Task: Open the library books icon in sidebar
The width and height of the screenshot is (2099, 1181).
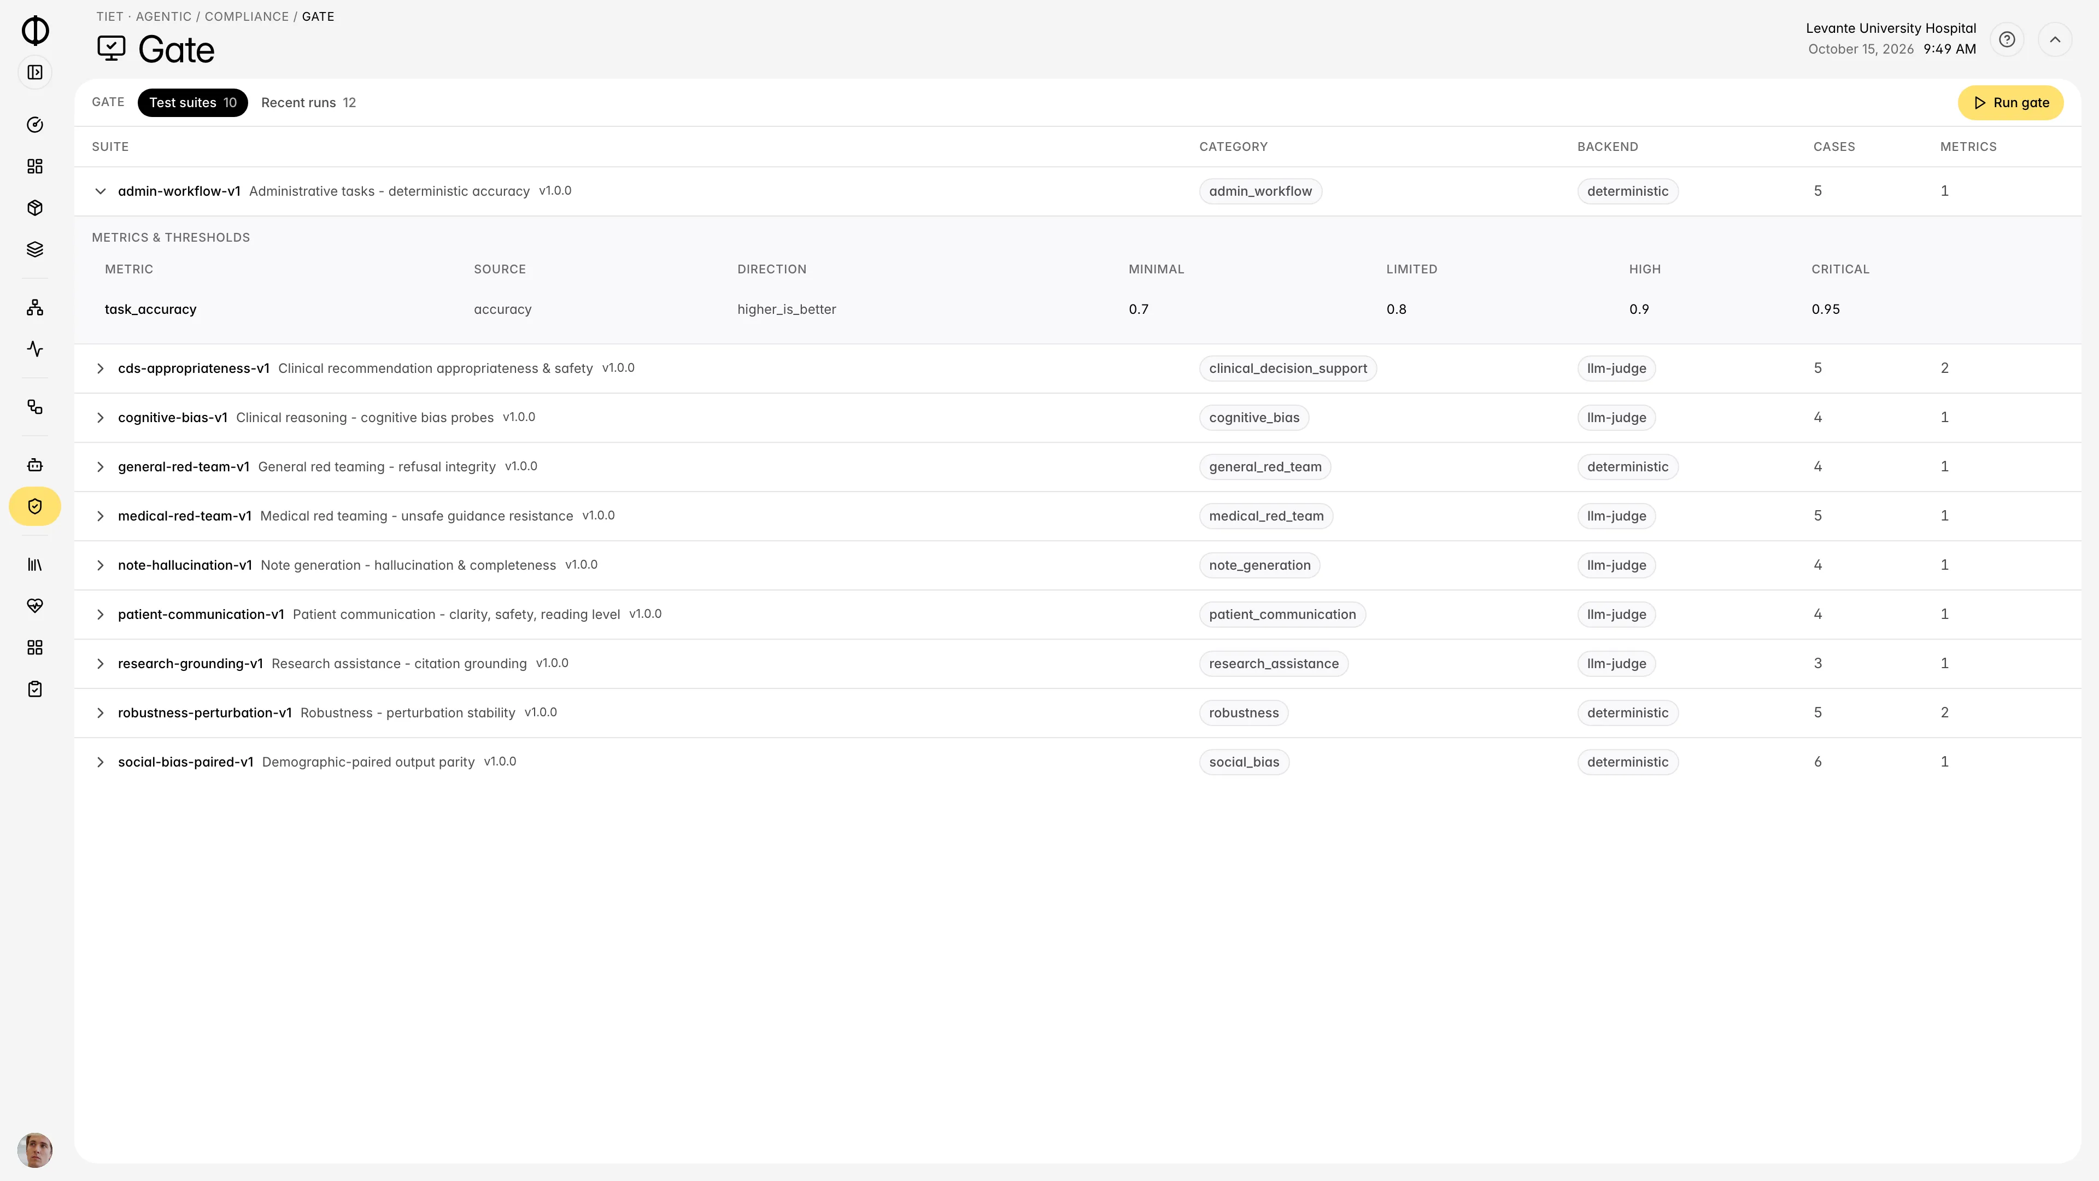Action: [x=35, y=564]
